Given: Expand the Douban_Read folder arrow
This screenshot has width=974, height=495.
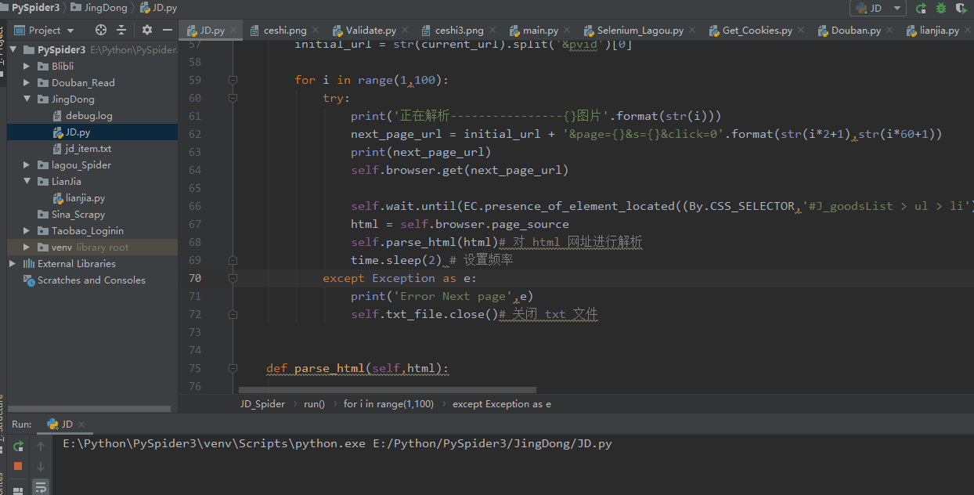Looking at the screenshot, I should click(x=27, y=82).
